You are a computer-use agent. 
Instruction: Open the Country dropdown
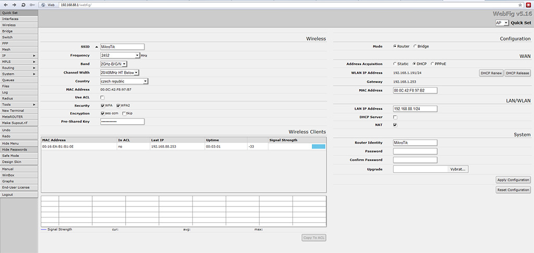[145, 81]
